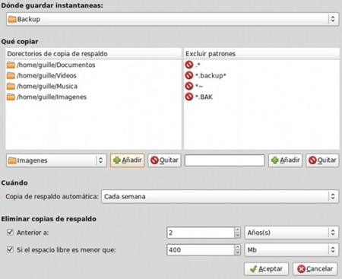
Task: Click the Excluir patrones column header
Action: click(261, 54)
